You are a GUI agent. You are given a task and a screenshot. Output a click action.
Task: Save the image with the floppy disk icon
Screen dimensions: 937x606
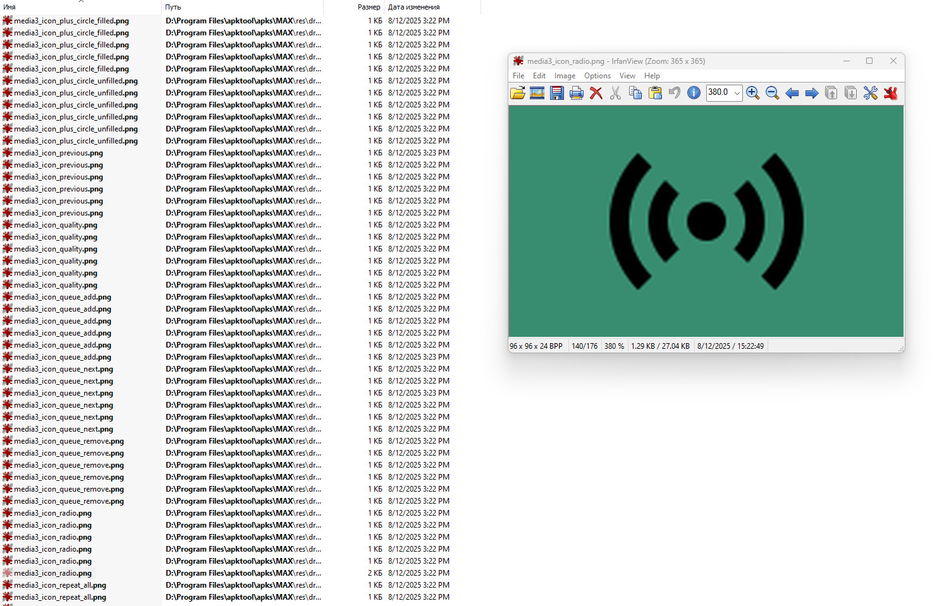coord(557,93)
